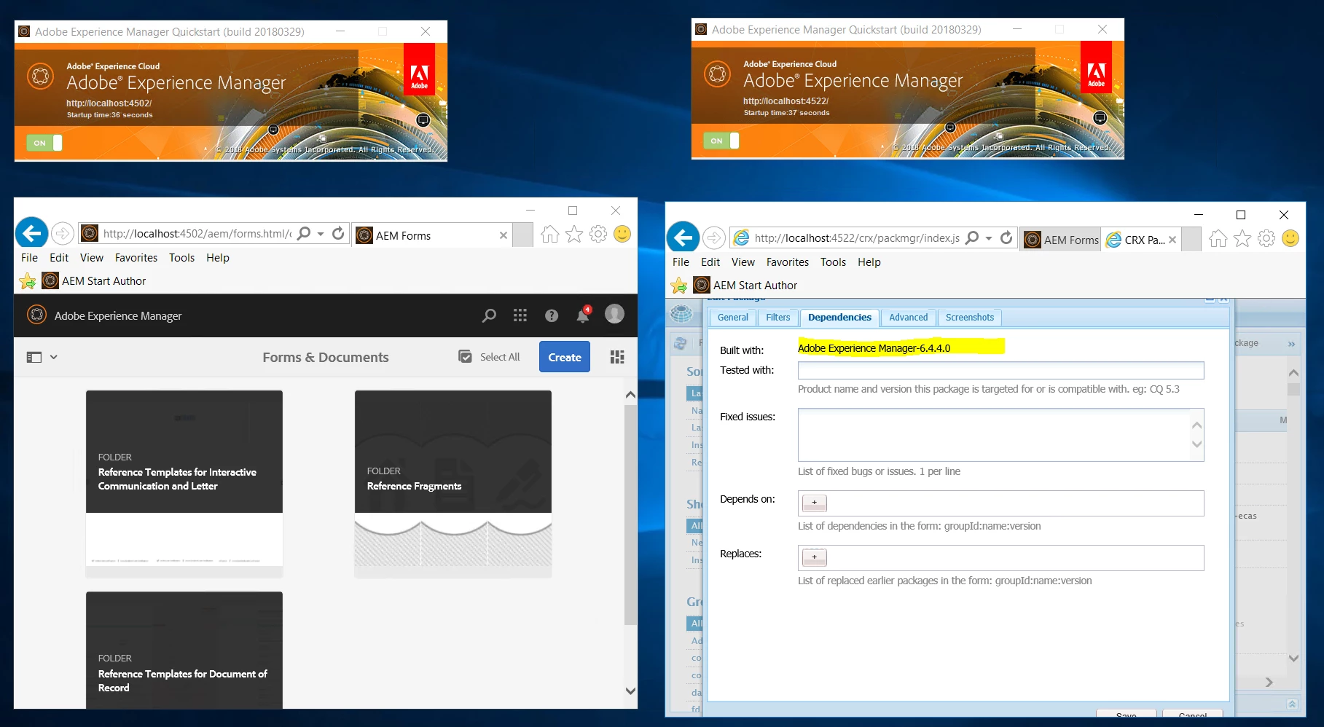Open the Tools gear in the right browser
Screen dimensions: 1324x727
[x=1266, y=238]
